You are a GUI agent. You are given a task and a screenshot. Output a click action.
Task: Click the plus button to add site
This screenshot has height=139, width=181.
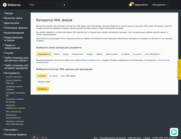pyautogui.click(x=65, y=5)
